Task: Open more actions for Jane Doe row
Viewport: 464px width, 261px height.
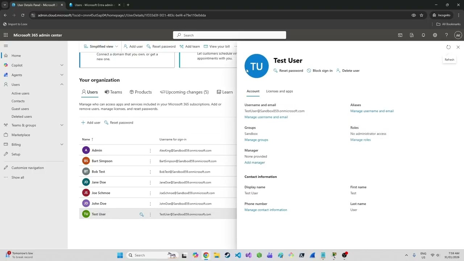Action: click(150, 182)
